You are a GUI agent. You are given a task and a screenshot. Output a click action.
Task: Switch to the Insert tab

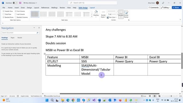coord(17,8)
